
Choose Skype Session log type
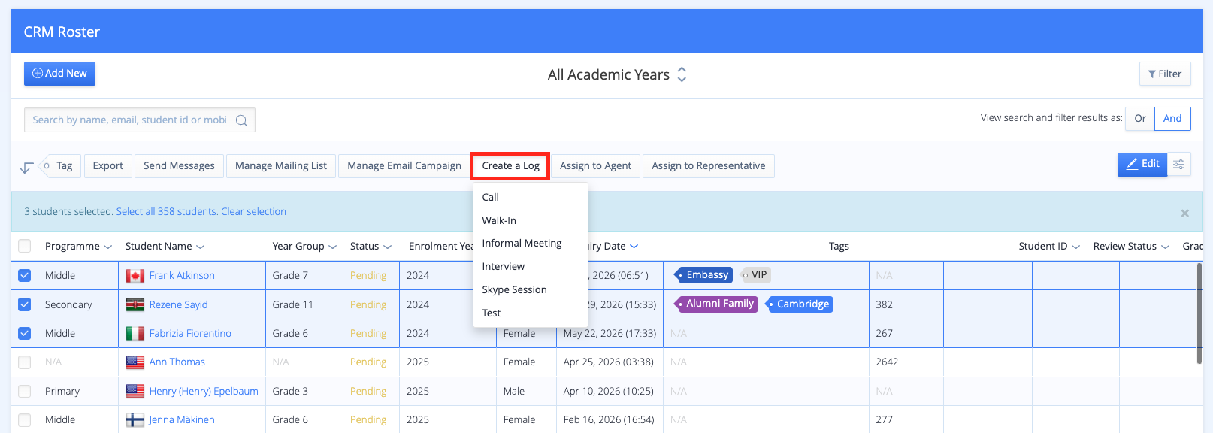(514, 289)
